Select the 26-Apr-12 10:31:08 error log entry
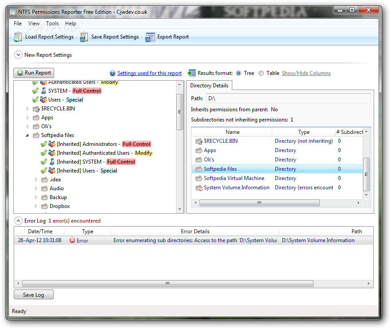This screenshot has width=391, height=329. tap(193, 240)
